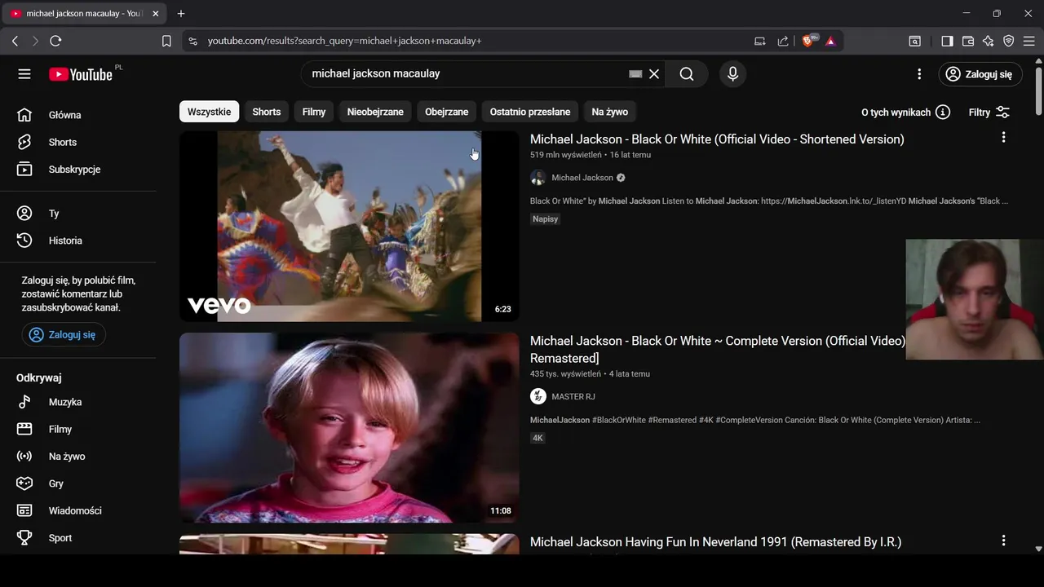Bookmark this page
This screenshot has height=587, width=1044.
166,41
